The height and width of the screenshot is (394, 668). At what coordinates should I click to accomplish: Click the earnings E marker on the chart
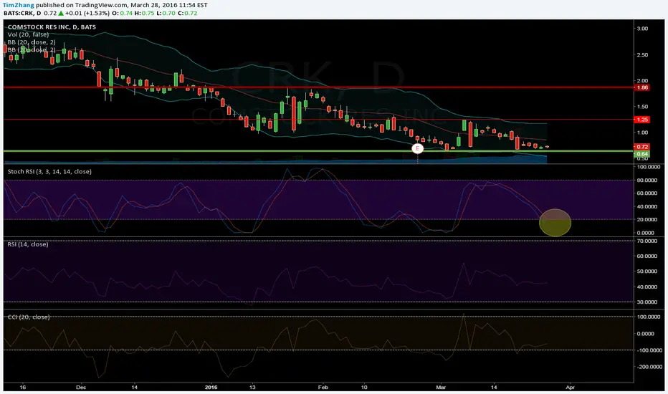click(x=417, y=148)
